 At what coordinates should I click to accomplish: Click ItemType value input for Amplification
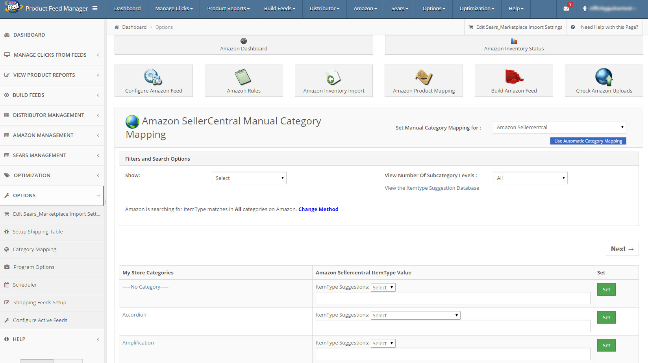(x=453, y=354)
